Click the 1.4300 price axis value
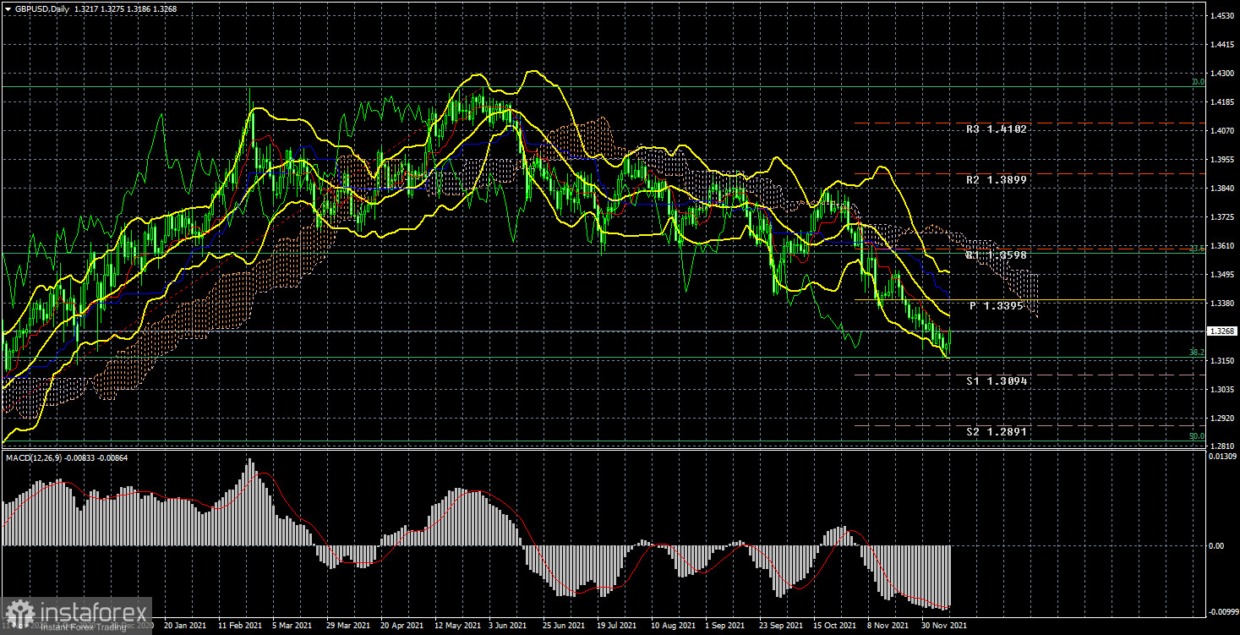The height and width of the screenshot is (635, 1240). [x=1222, y=74]
